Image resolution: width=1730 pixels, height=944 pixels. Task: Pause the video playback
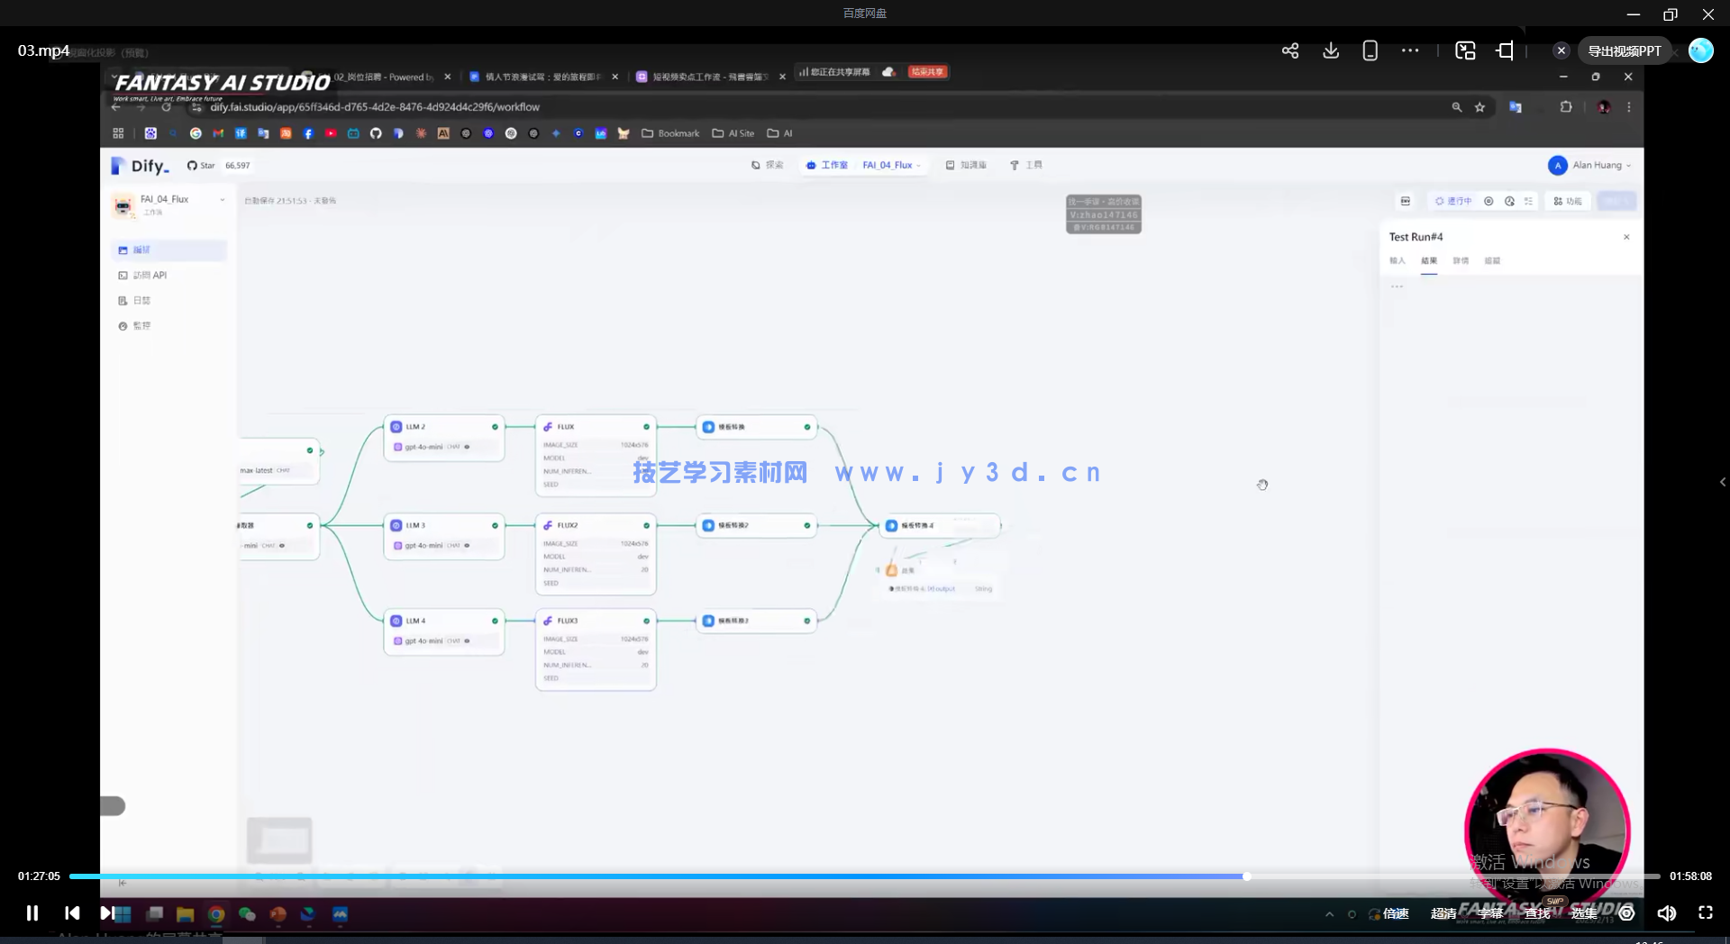pos(32,913)
